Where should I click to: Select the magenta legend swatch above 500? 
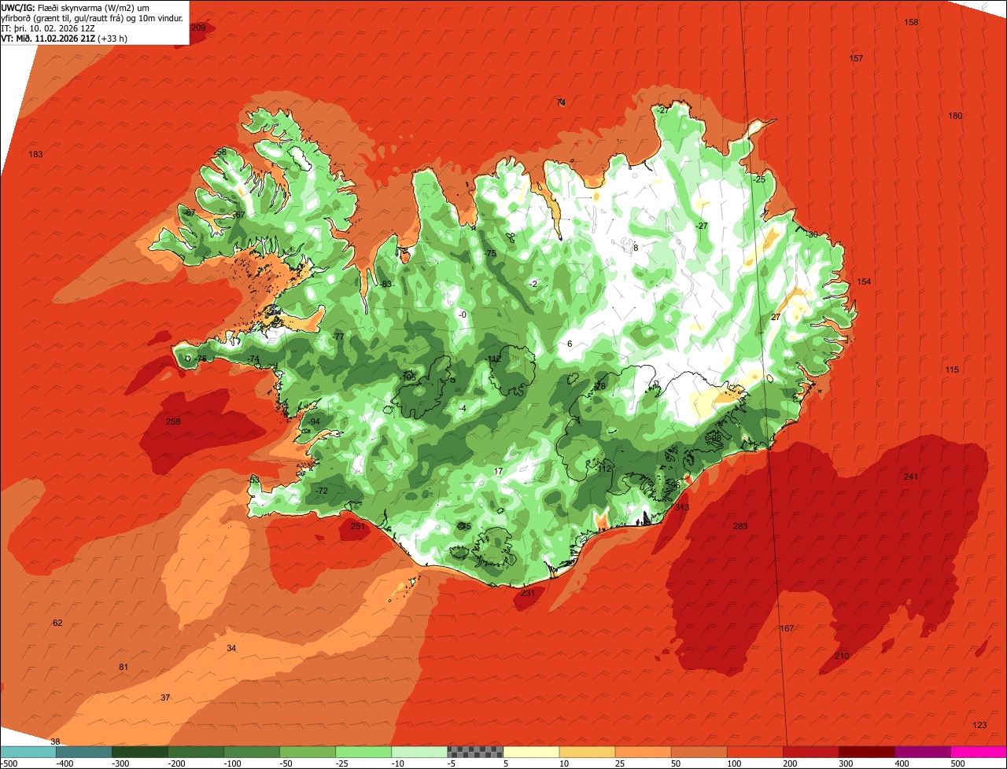979,752
